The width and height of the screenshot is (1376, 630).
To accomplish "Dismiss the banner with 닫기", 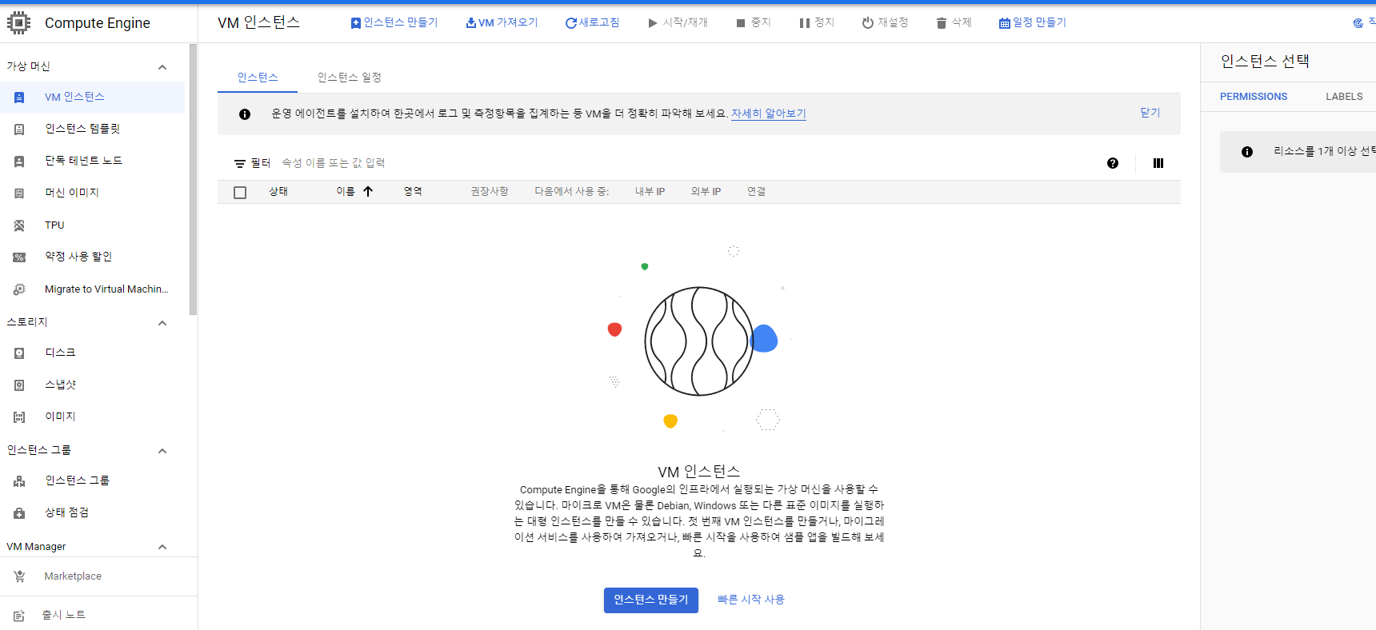I will pyautogui.click(x=1150, y=113).
